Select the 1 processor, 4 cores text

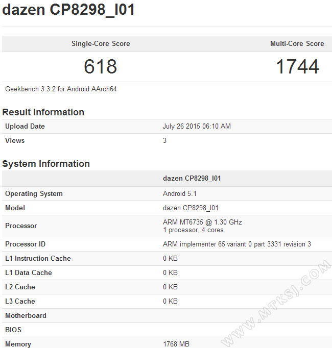click(x=193, y=230)
